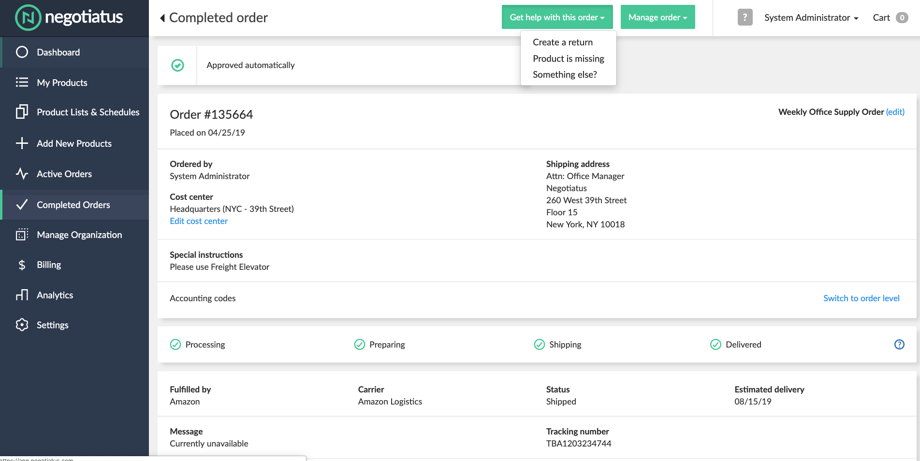Select Create a return menu option
The image size is (920, 461).
click(x=562, y=42)
